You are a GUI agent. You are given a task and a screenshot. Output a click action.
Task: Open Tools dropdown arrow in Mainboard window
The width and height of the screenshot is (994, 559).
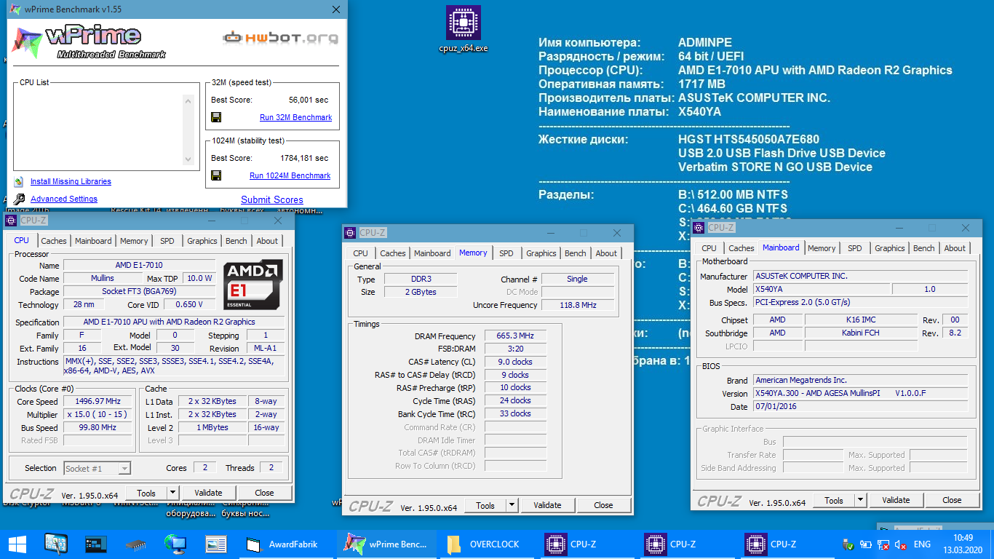pyautogui.click(x=859, y=500)
